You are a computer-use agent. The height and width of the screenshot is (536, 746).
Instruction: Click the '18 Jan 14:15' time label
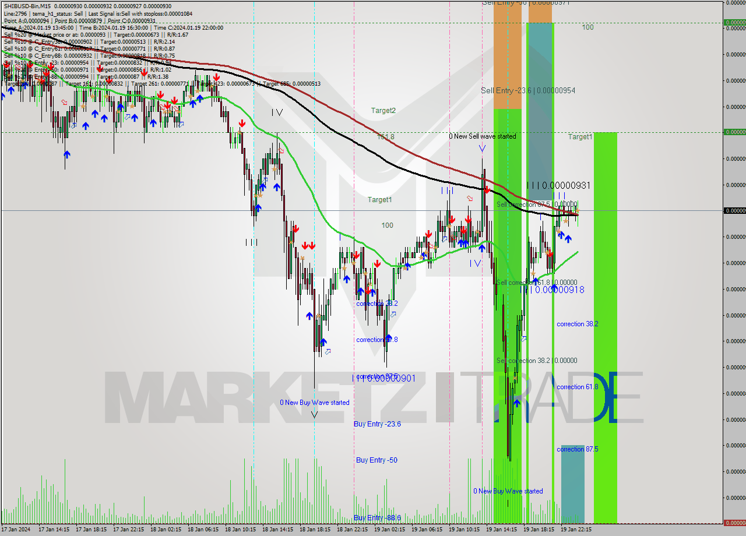[278, 530]
